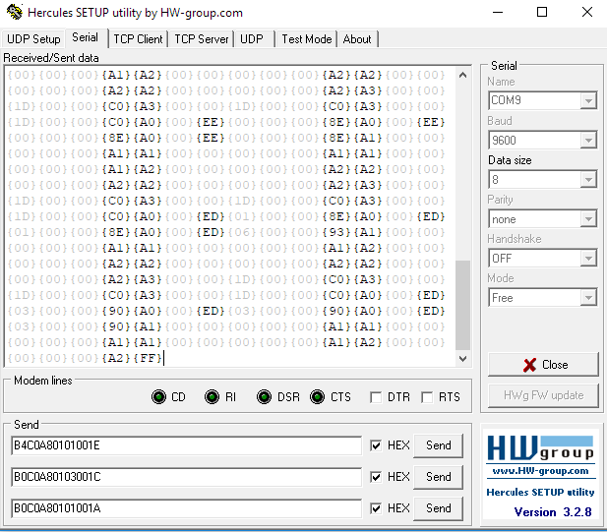
Task: Enable the RTS checkbox
Action: tap(427, 397)
